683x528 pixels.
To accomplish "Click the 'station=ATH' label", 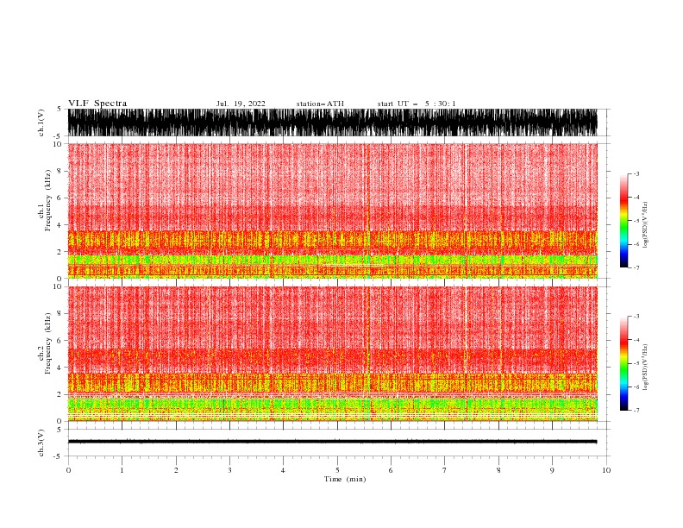I will coord(320,104).
